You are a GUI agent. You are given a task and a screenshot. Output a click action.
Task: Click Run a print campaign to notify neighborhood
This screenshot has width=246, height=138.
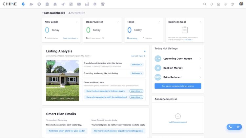[106, 97]
